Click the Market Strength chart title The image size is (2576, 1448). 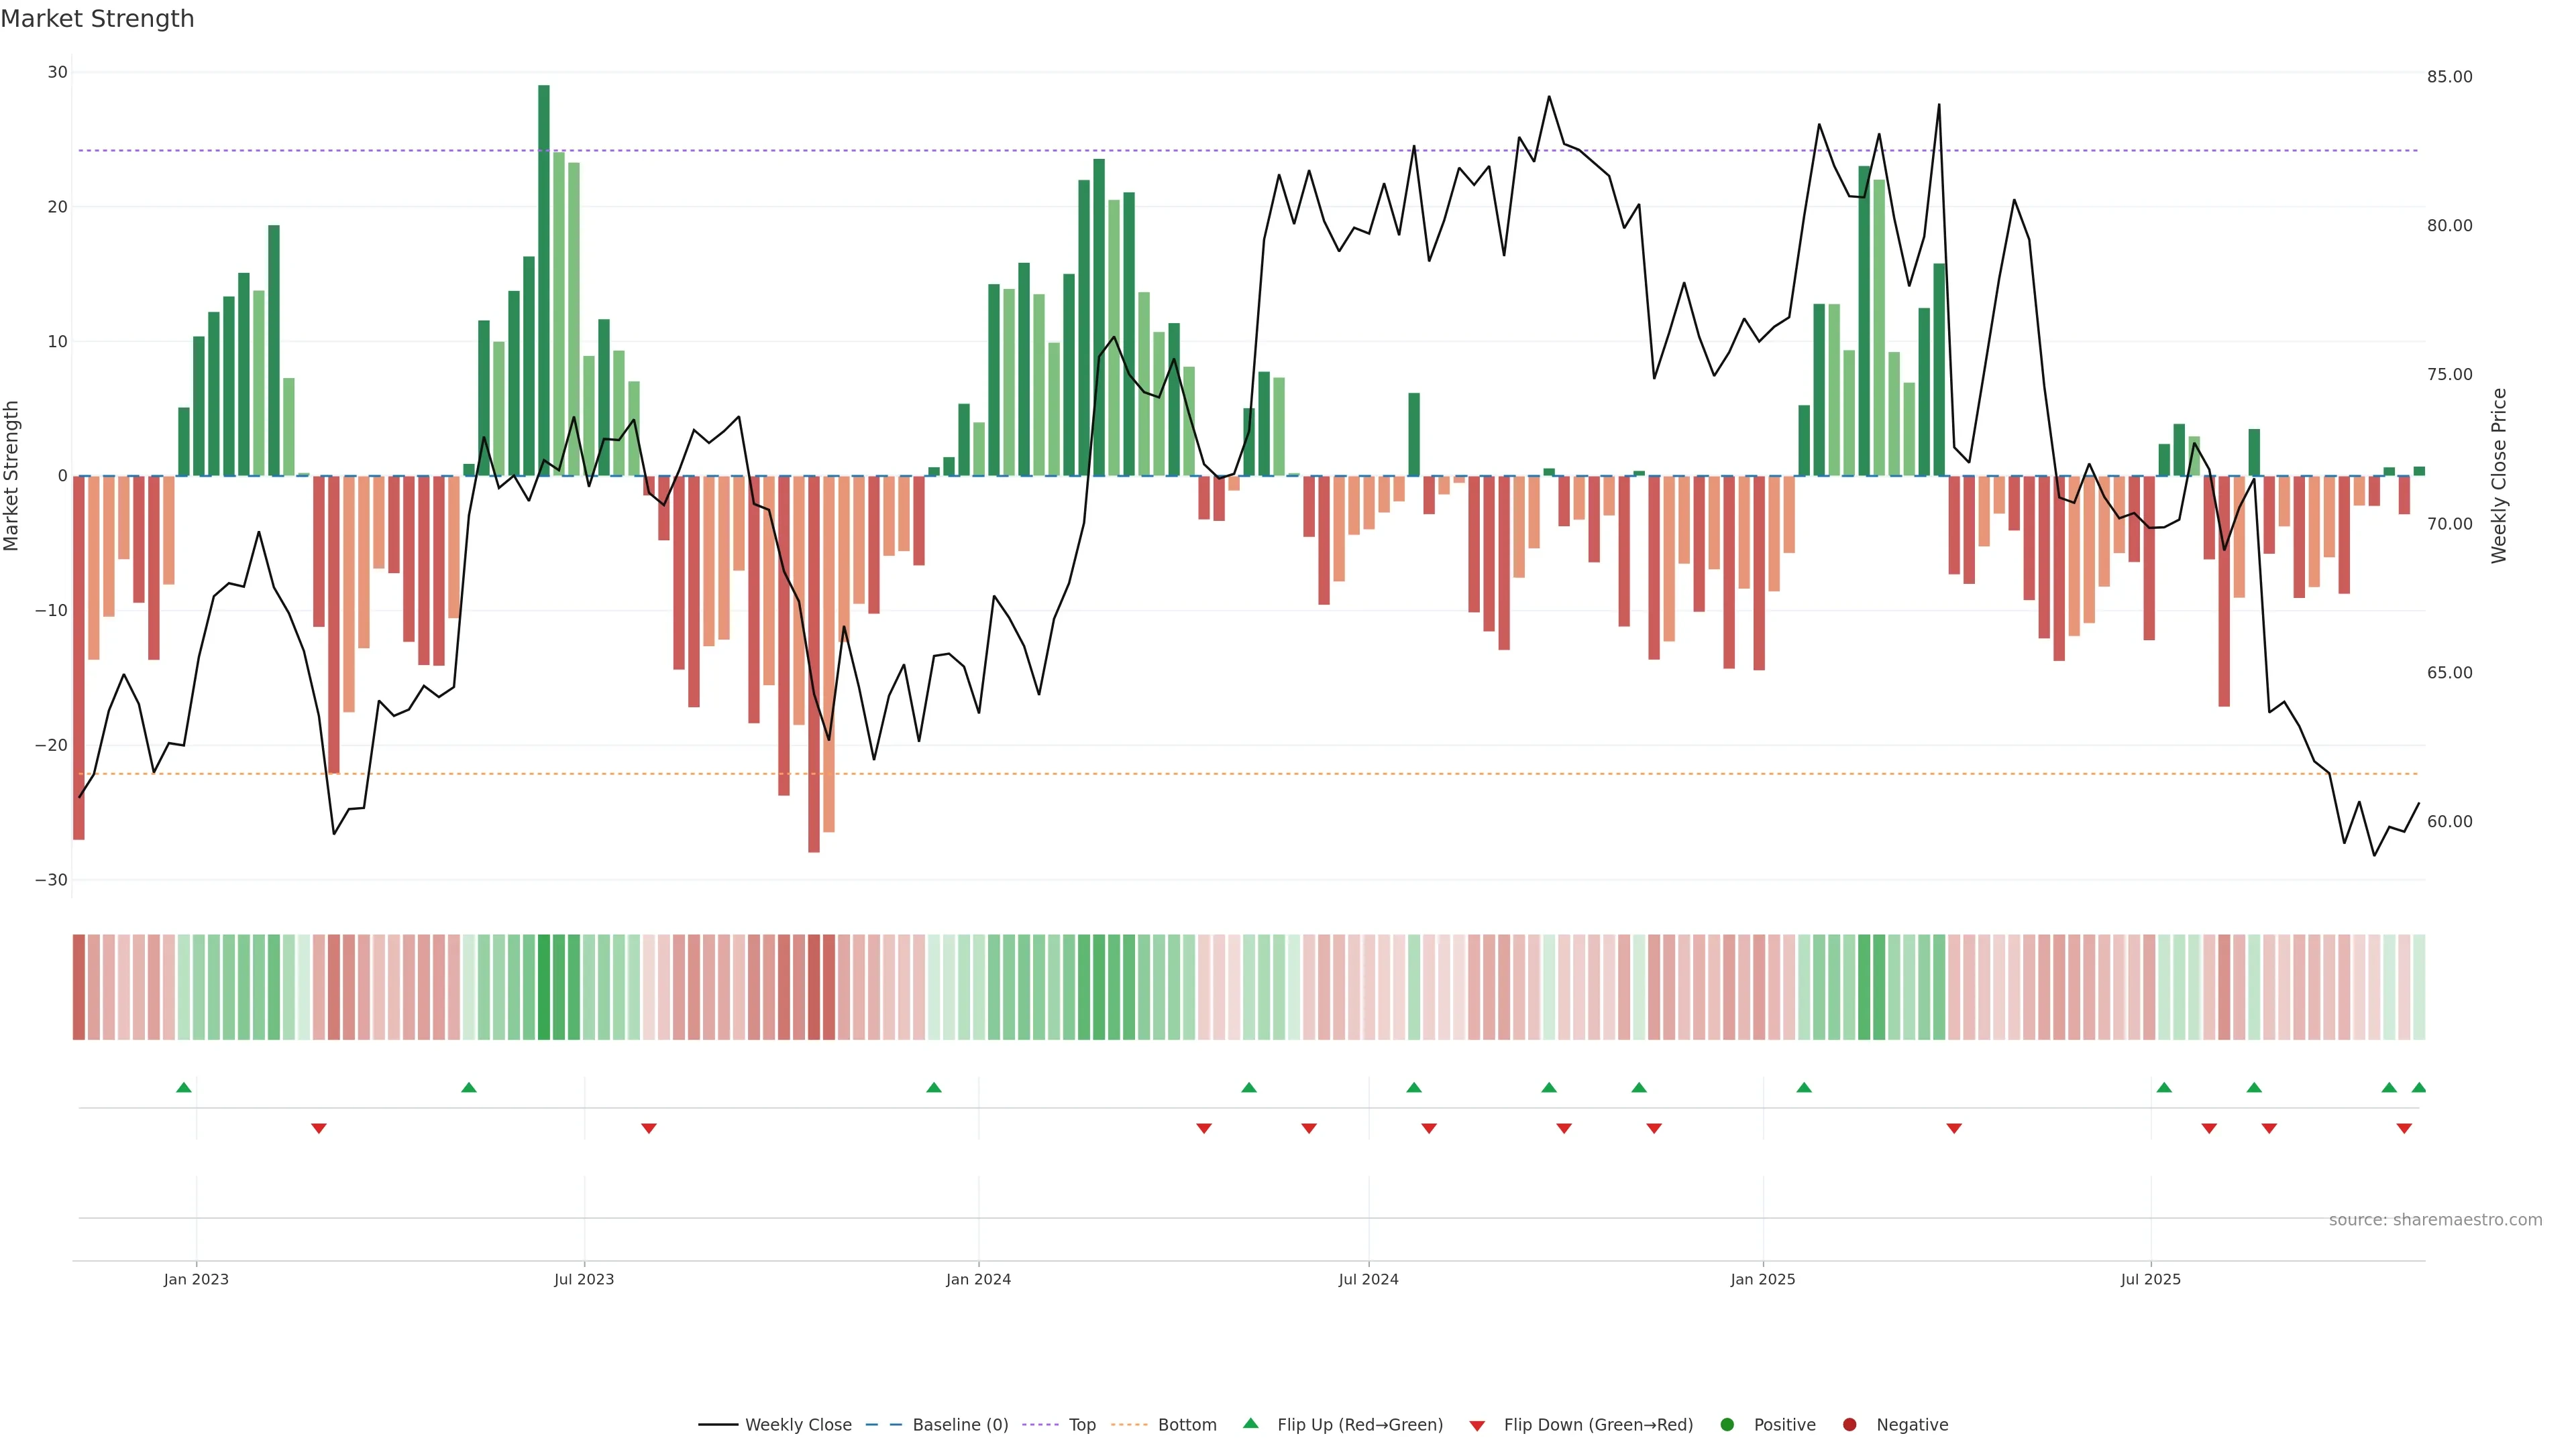(x=97, y=19)
